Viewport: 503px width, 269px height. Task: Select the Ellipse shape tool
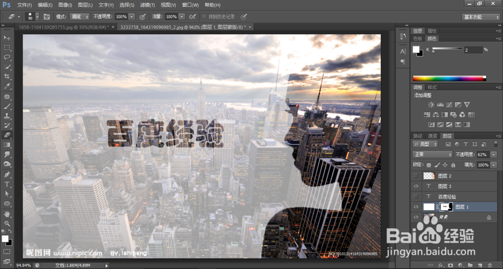7,204
